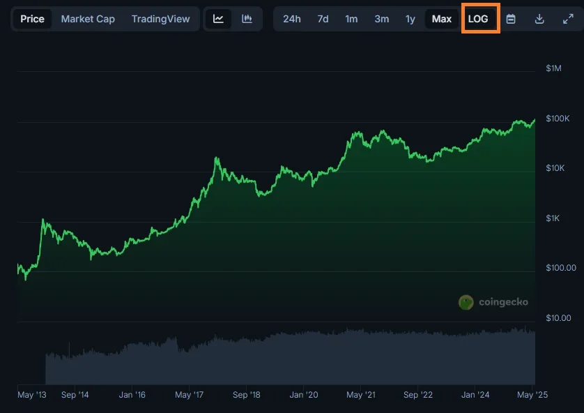584x413 pixels.
Task: Click the May '25 date label
Action: [532, 395]
